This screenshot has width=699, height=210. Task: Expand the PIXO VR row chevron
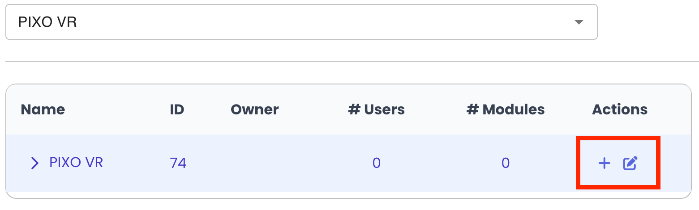34,163
